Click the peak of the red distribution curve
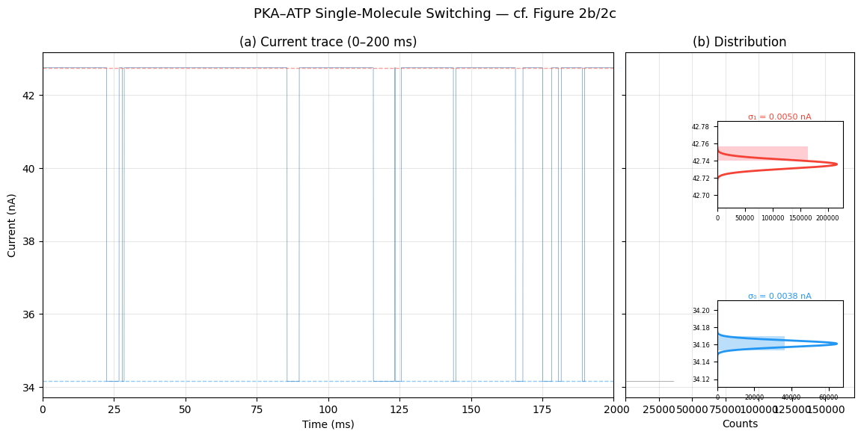The height and width of the screenshot is (437, 861). click(836, 164)
